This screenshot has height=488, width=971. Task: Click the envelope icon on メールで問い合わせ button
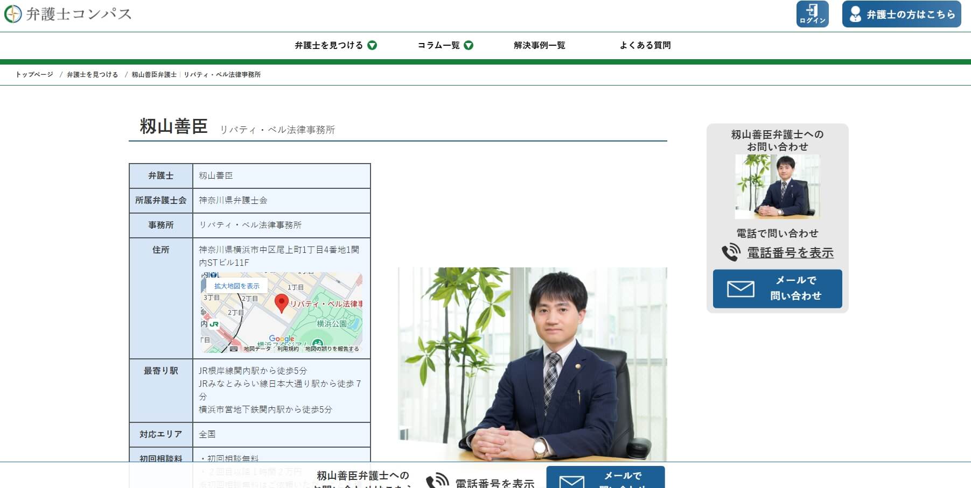(740, 288)
